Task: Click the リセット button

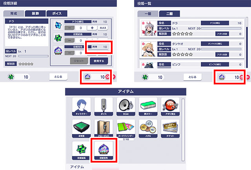Action: click(79, 61)
